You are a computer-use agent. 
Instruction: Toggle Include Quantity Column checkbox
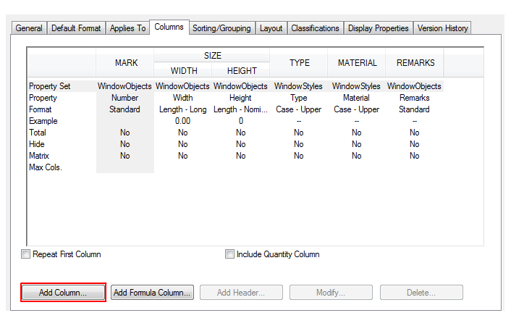pyautogui.click(x=230, y=254)
